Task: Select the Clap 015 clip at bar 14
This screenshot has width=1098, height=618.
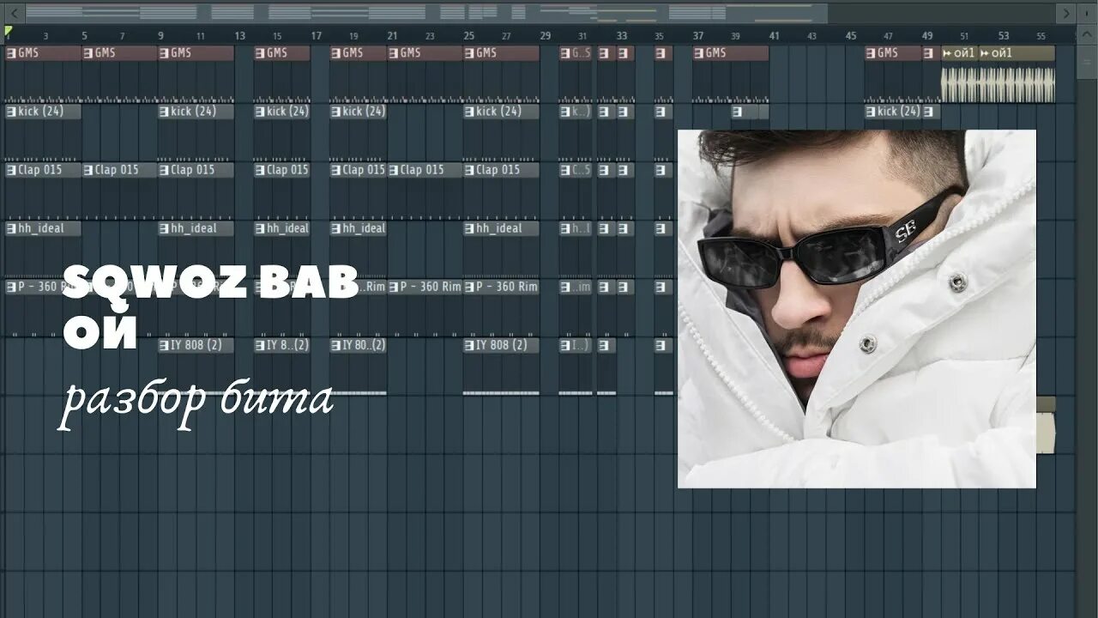Action: (281, 170)
